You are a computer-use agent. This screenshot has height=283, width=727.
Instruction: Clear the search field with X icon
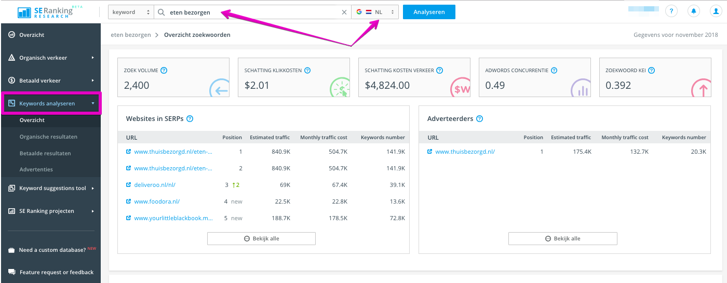coord(344,12)
